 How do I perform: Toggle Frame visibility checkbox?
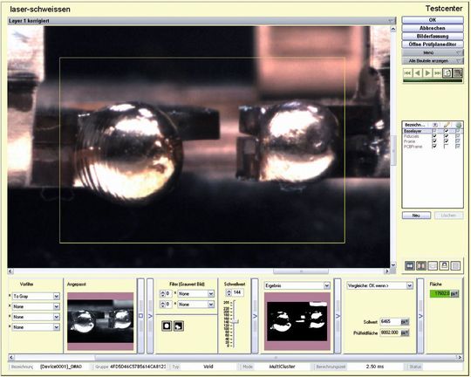[434, 141]
